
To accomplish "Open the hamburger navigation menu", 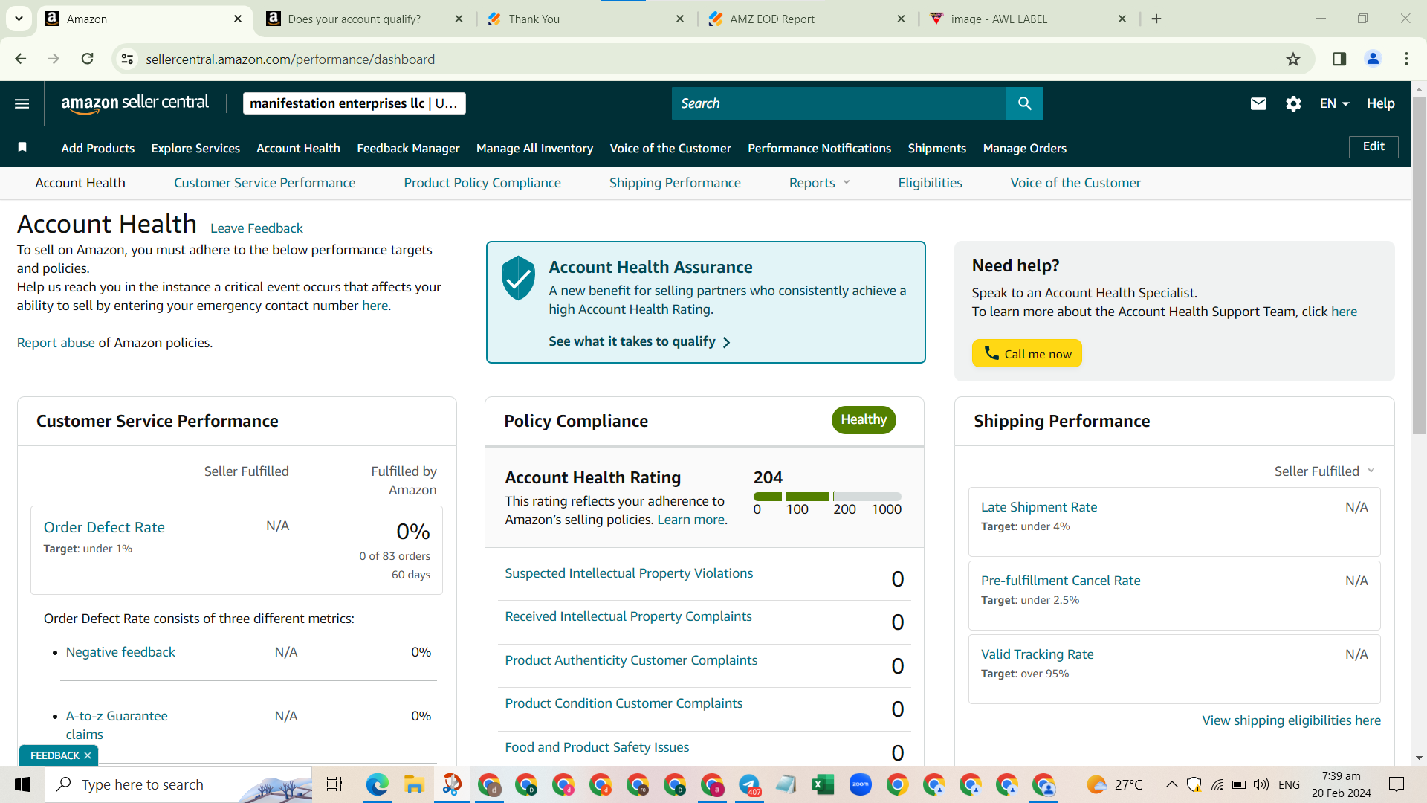I will (22, 103).
